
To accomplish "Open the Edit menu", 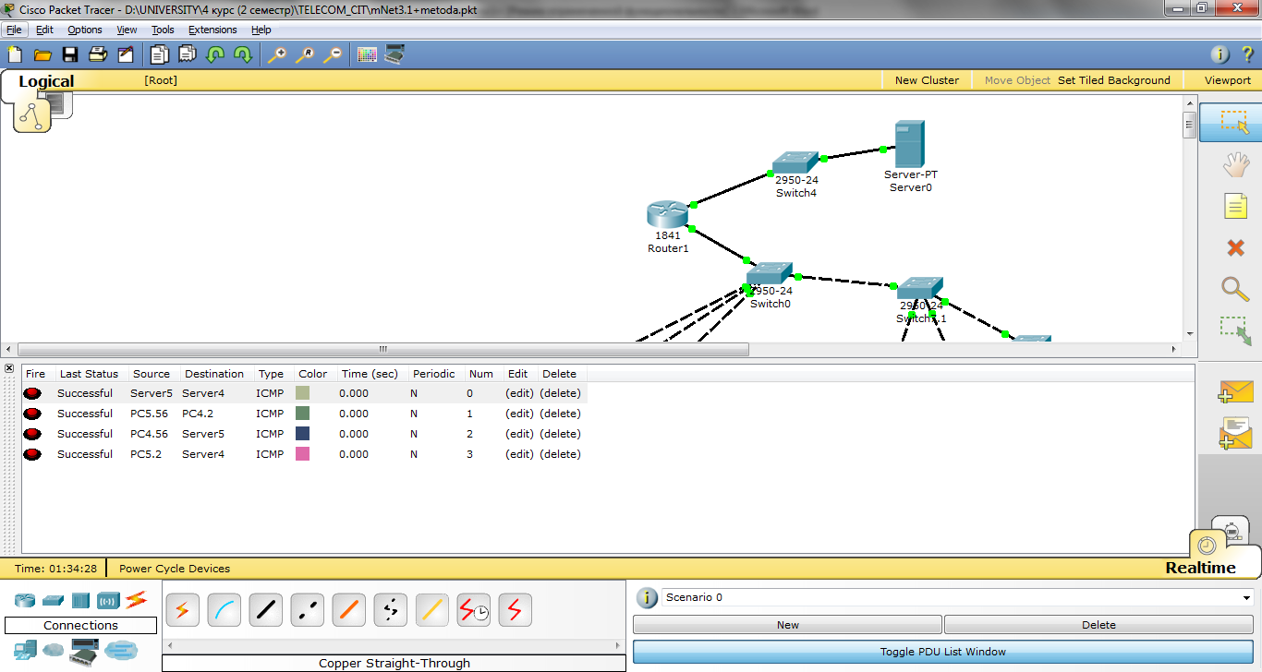I will coord(45,30).
